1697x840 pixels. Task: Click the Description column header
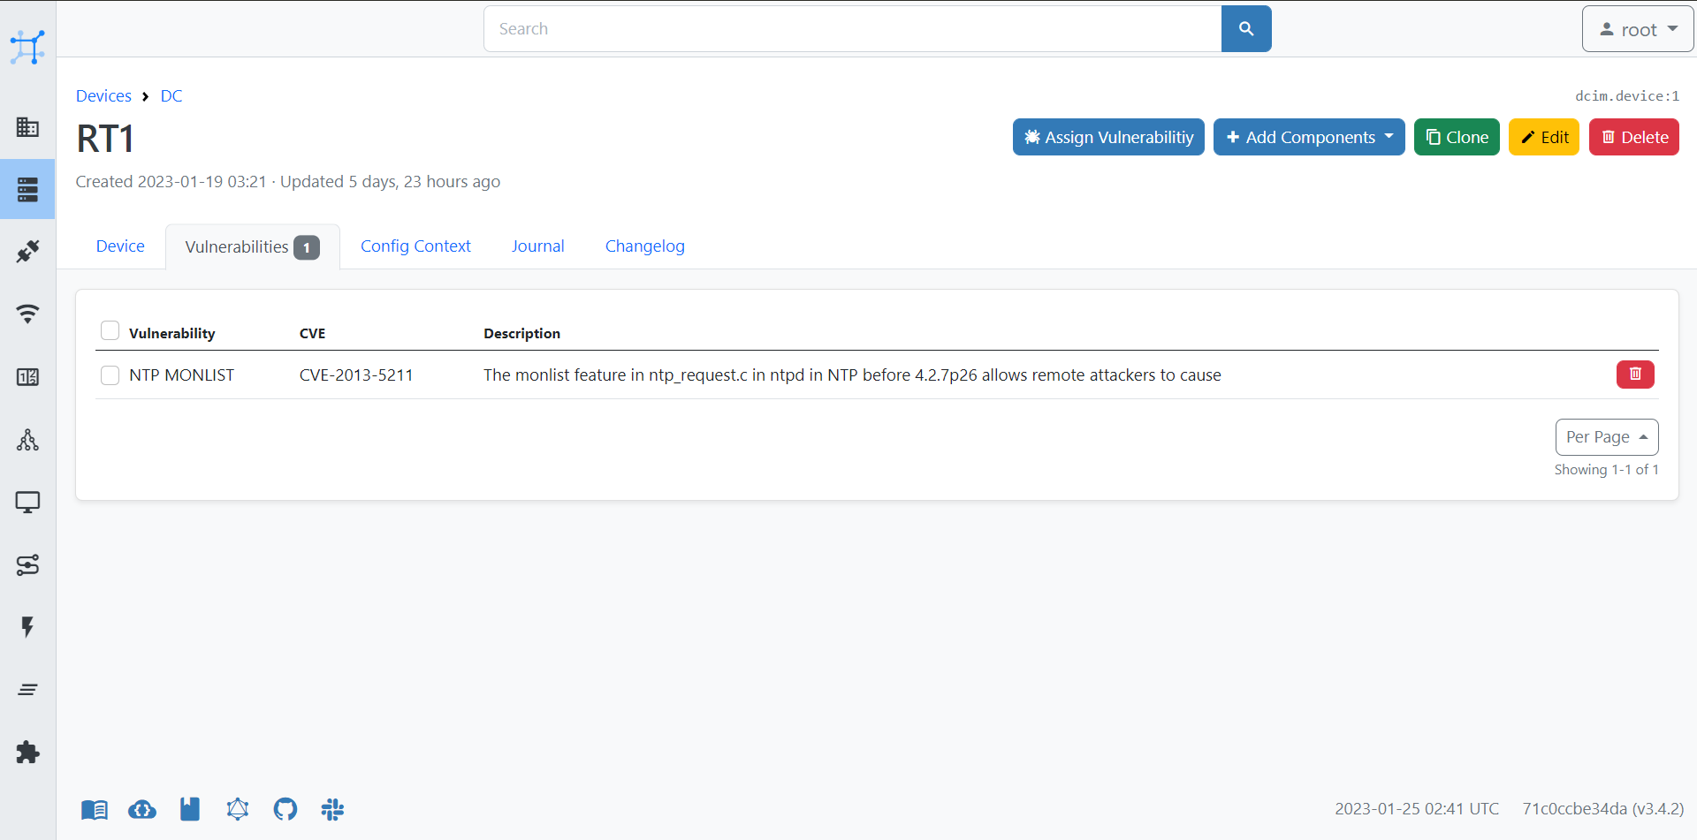coord(522,333)
